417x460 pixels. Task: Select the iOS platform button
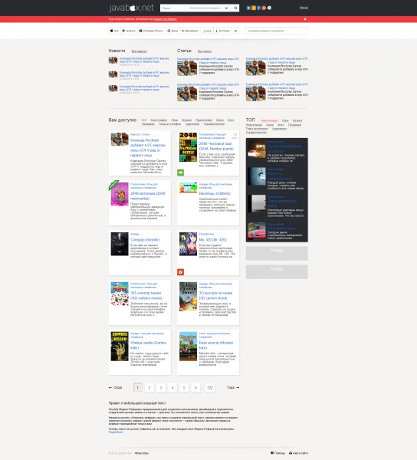pyautogui.click(x=114, y=31)
